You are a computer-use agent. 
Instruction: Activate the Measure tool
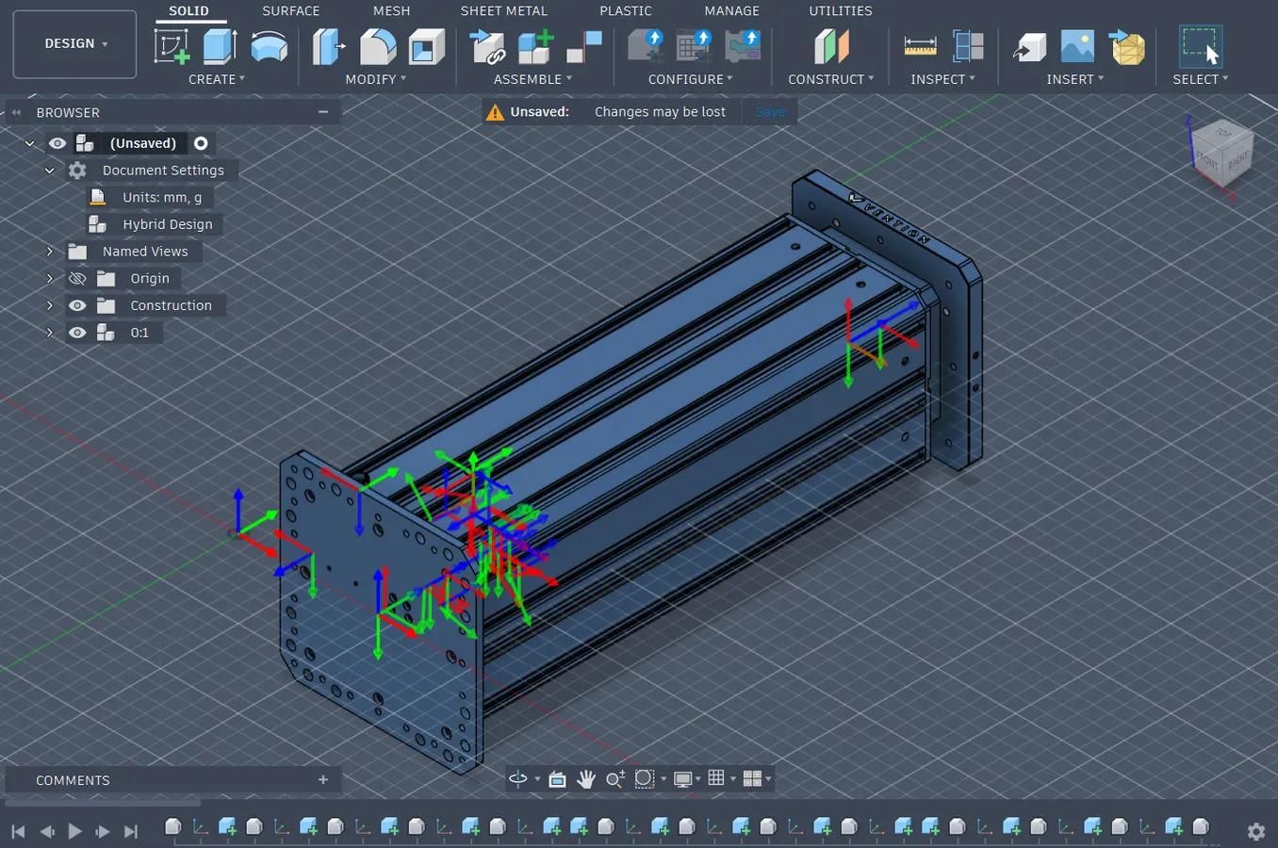[920, 46]
